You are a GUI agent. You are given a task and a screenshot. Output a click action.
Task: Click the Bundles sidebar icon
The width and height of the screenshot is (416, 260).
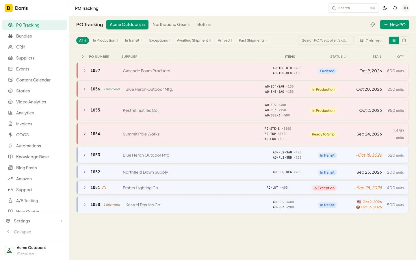(x=10, y=36)
